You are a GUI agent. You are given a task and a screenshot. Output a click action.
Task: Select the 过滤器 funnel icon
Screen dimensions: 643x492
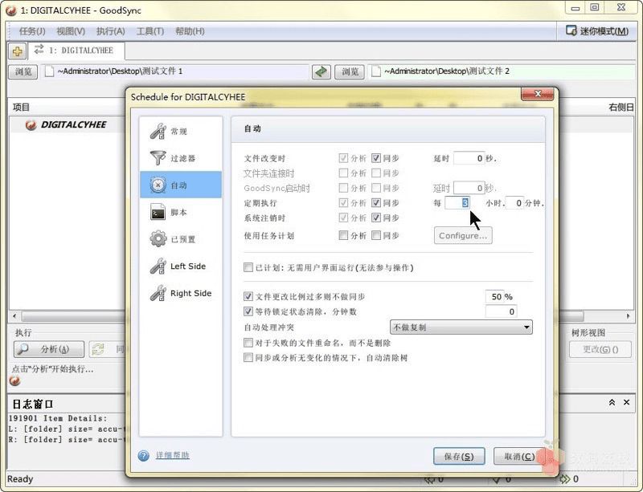coord(158,158)
